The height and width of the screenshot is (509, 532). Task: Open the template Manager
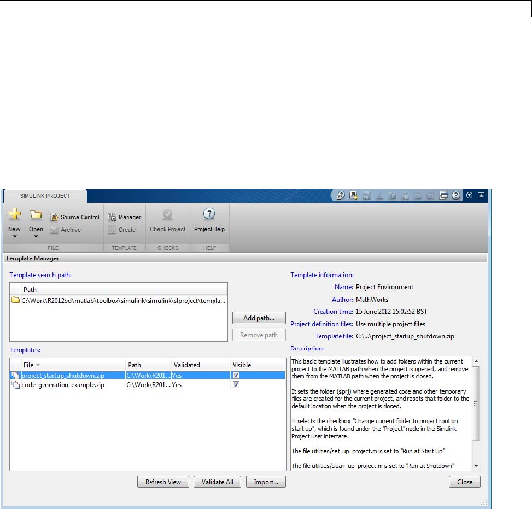(x=124, y=217)
